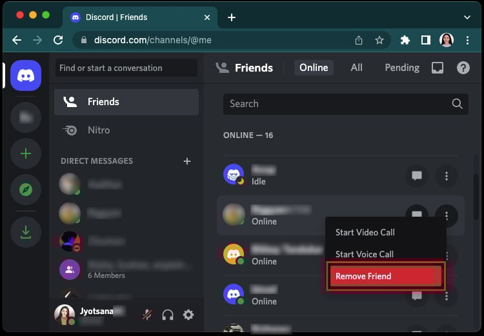Close the Discord | Friends tab
The width and height of the screenshot is (484, 336).
[207, 17]
